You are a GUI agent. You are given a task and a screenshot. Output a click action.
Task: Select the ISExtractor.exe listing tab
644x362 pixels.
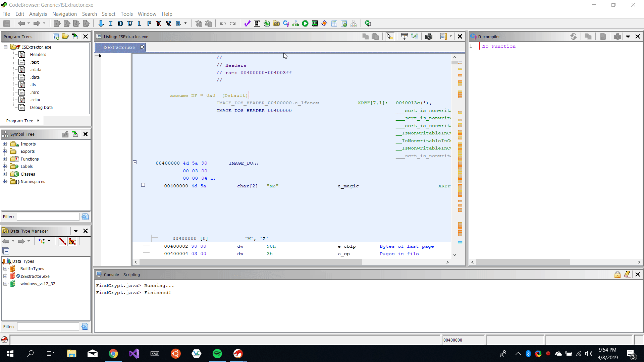[119, 47]
